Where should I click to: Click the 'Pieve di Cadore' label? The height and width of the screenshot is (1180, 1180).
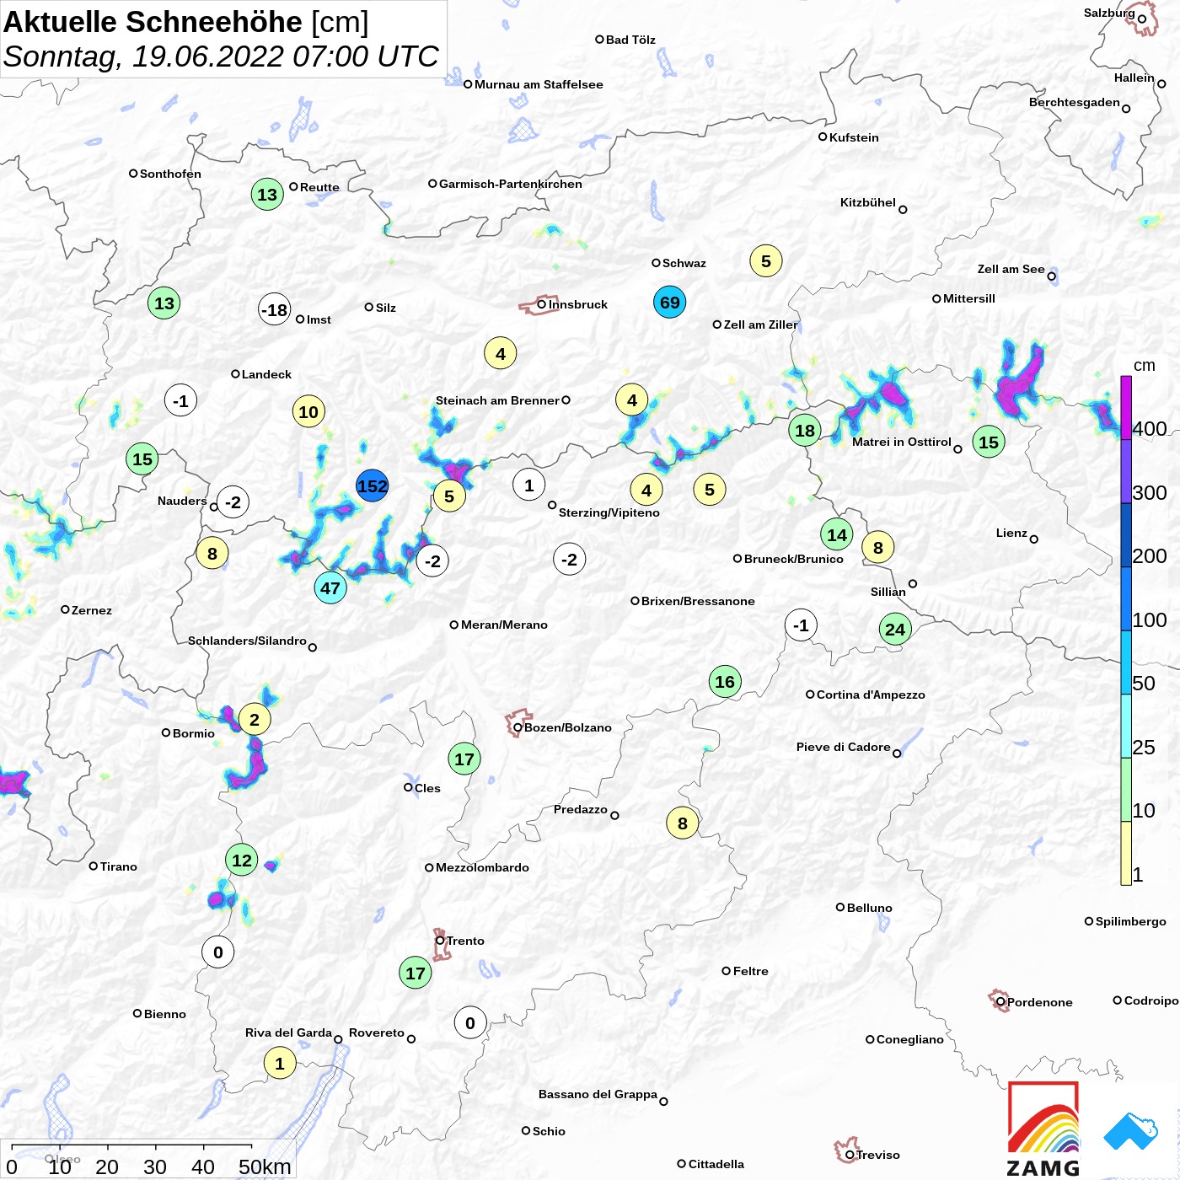844,747
